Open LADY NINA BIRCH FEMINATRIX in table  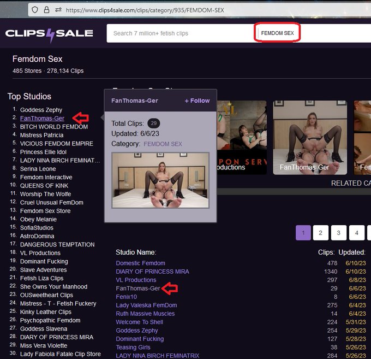158,356
